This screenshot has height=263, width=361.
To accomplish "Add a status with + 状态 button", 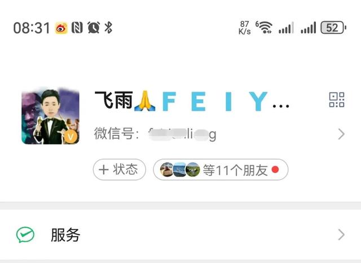I will (x=119, y=170).
